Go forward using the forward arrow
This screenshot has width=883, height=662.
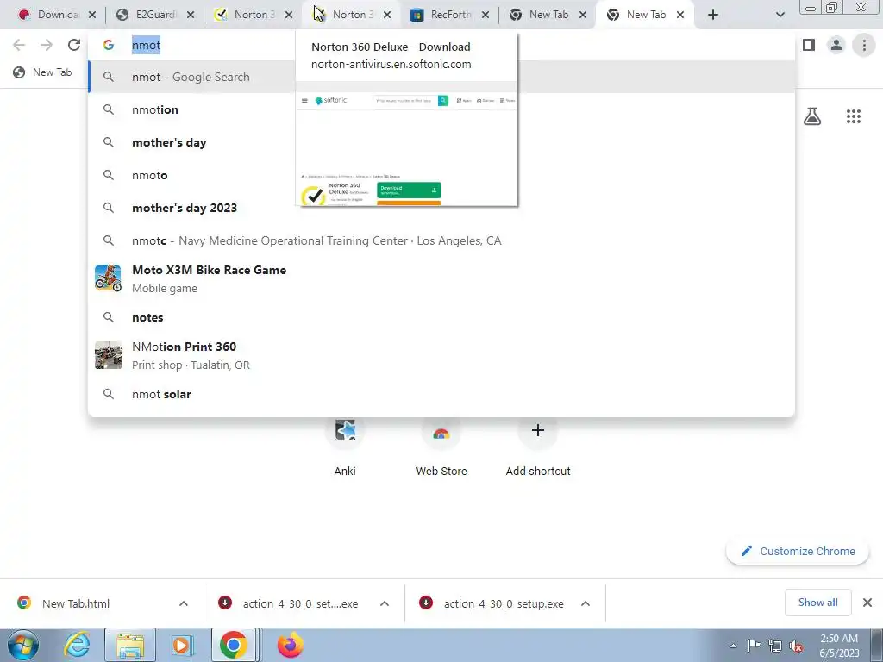[x=47, y=45]
